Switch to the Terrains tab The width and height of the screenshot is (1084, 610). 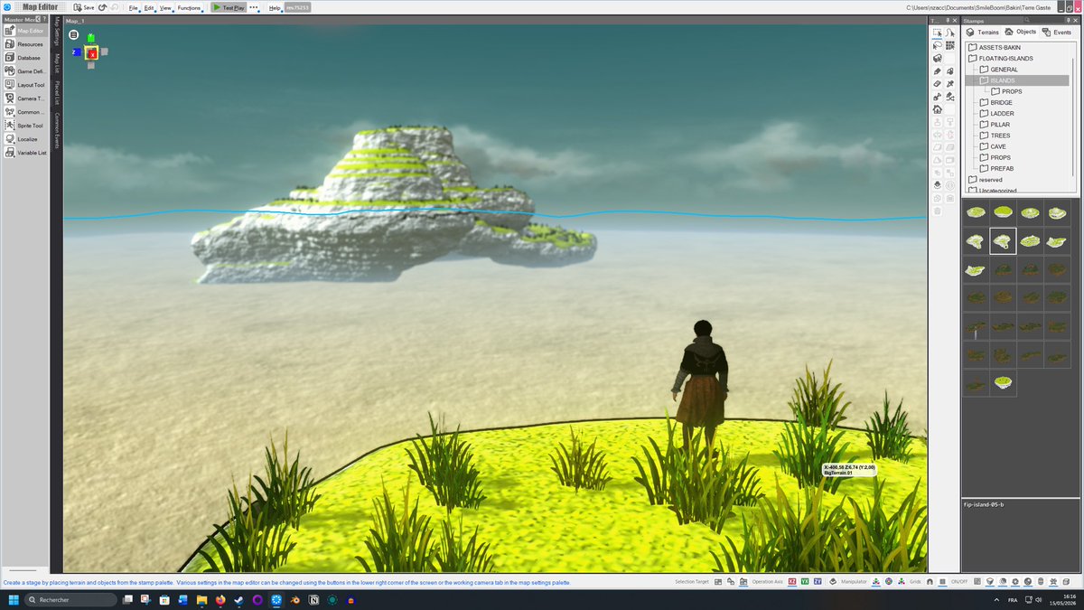[984, 32]
